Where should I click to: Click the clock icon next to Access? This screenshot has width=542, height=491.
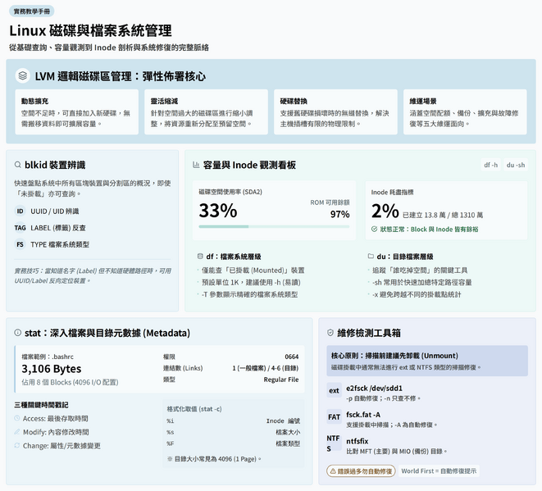(17, 418)
